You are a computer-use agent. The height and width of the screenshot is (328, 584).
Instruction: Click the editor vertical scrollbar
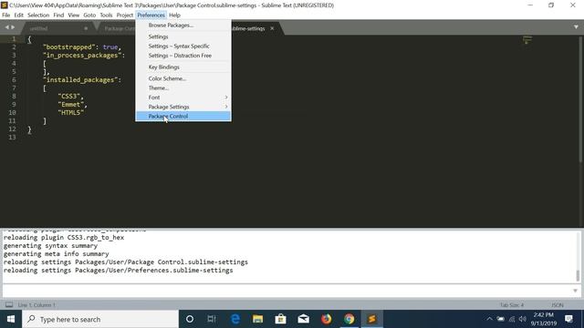click(x=581, y=99)
